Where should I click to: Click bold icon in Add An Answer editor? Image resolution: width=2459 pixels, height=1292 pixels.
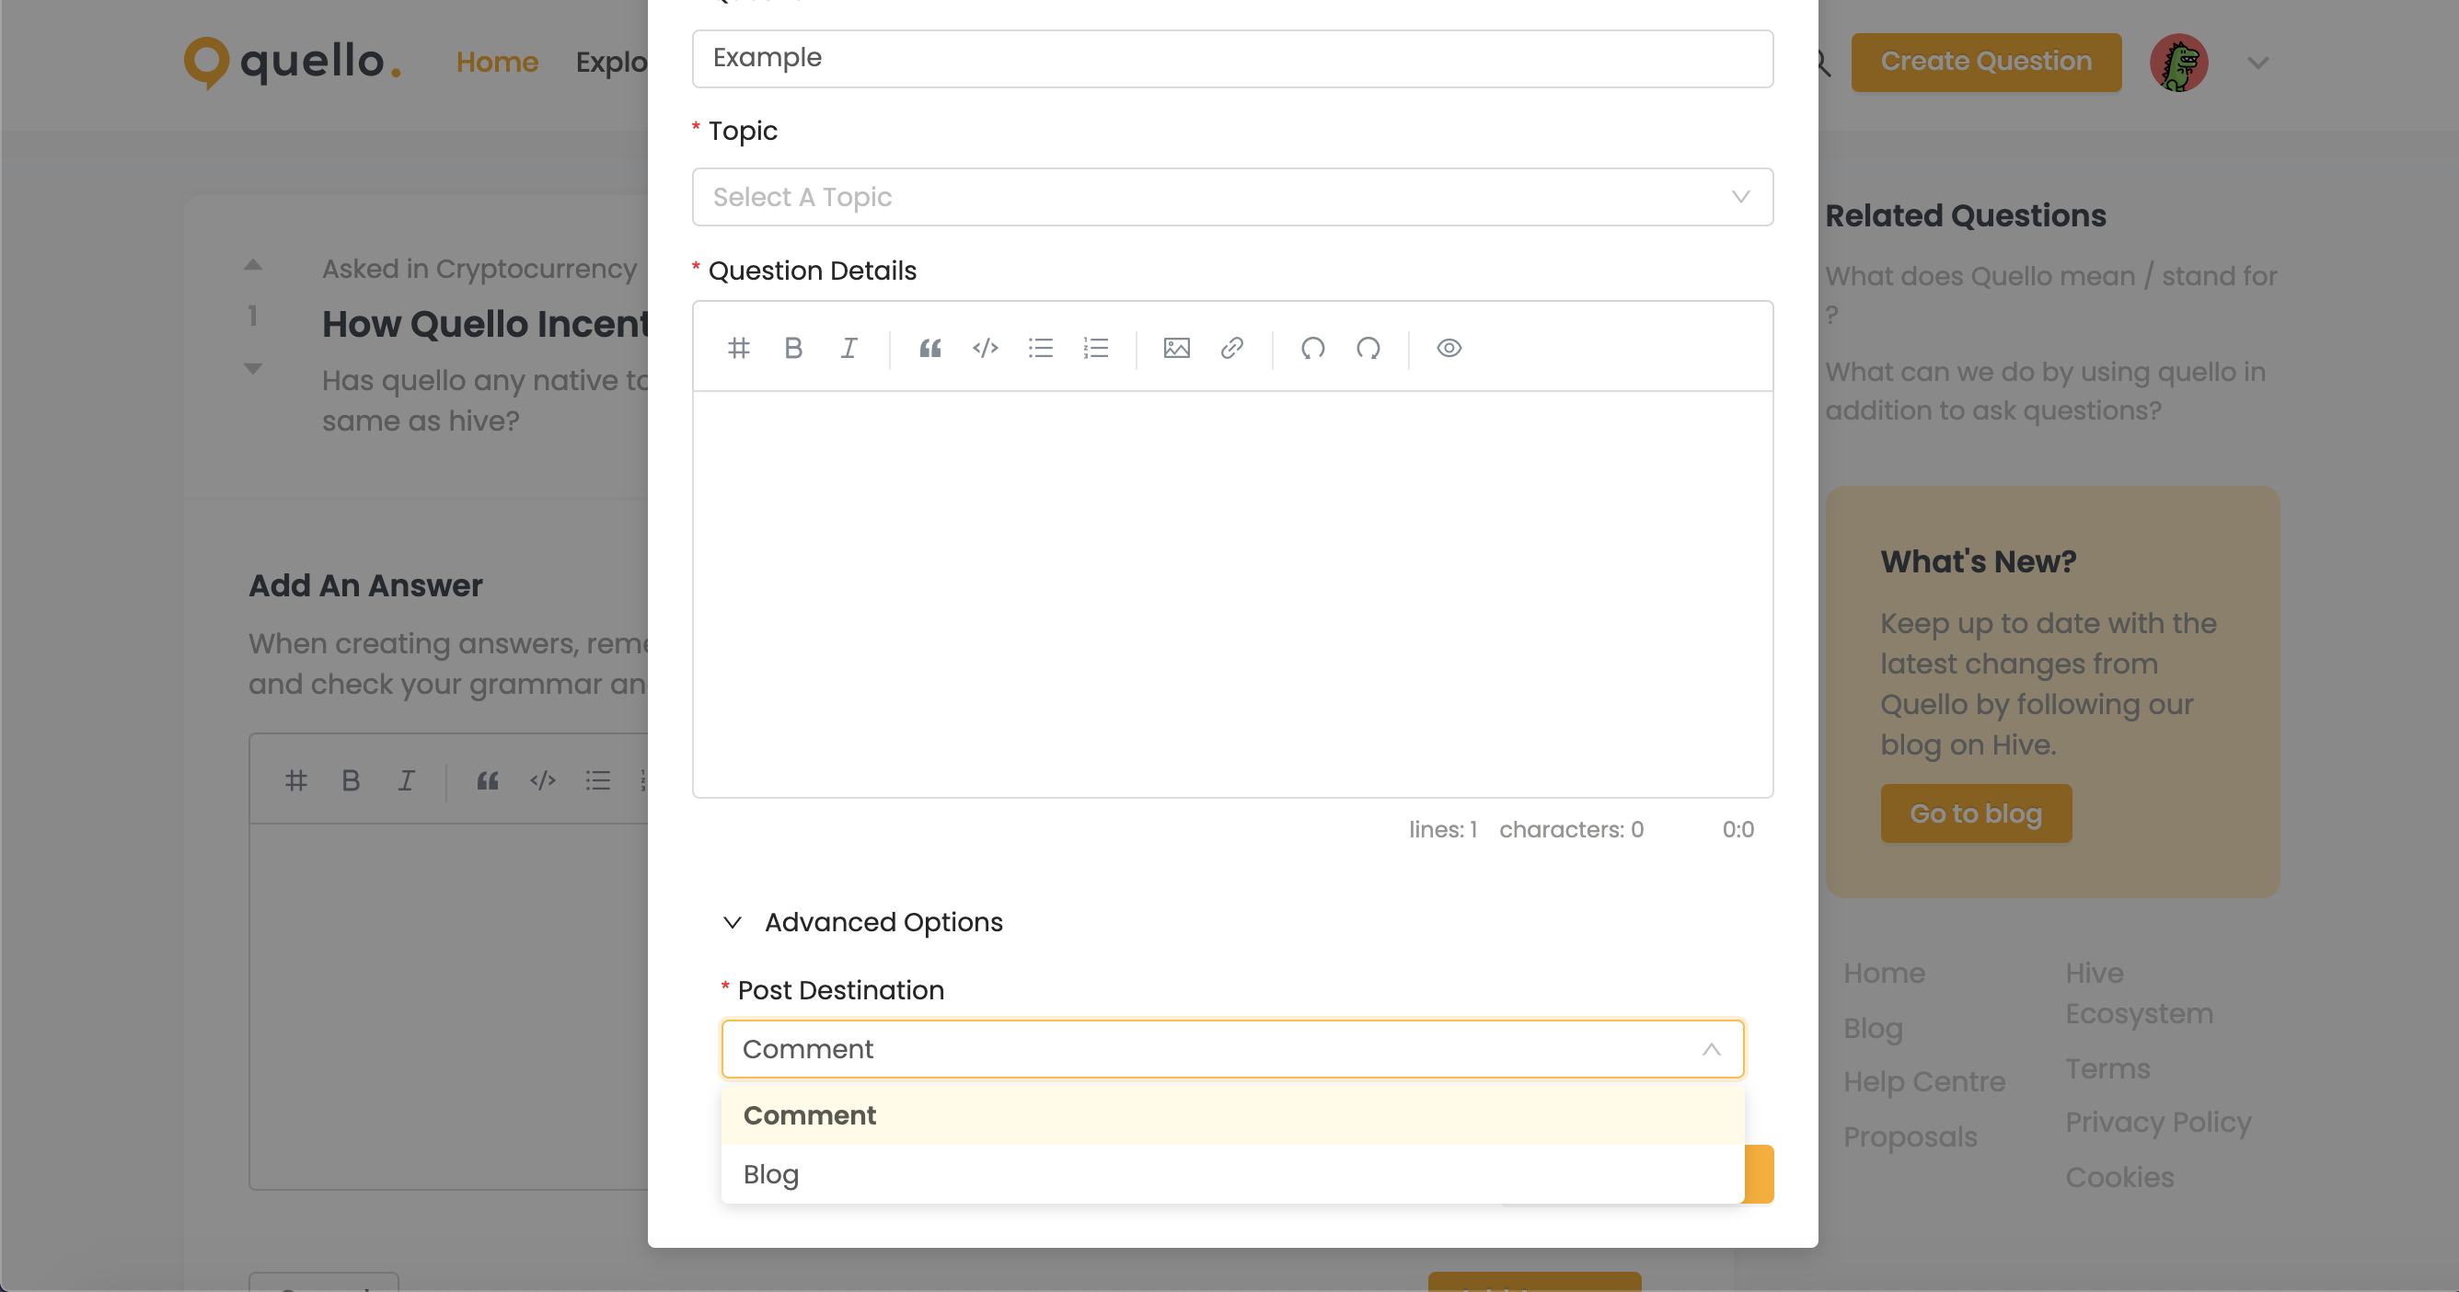351,780
